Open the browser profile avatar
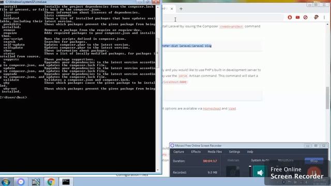The height and width of the screenshot is (186, 331). 316,17
